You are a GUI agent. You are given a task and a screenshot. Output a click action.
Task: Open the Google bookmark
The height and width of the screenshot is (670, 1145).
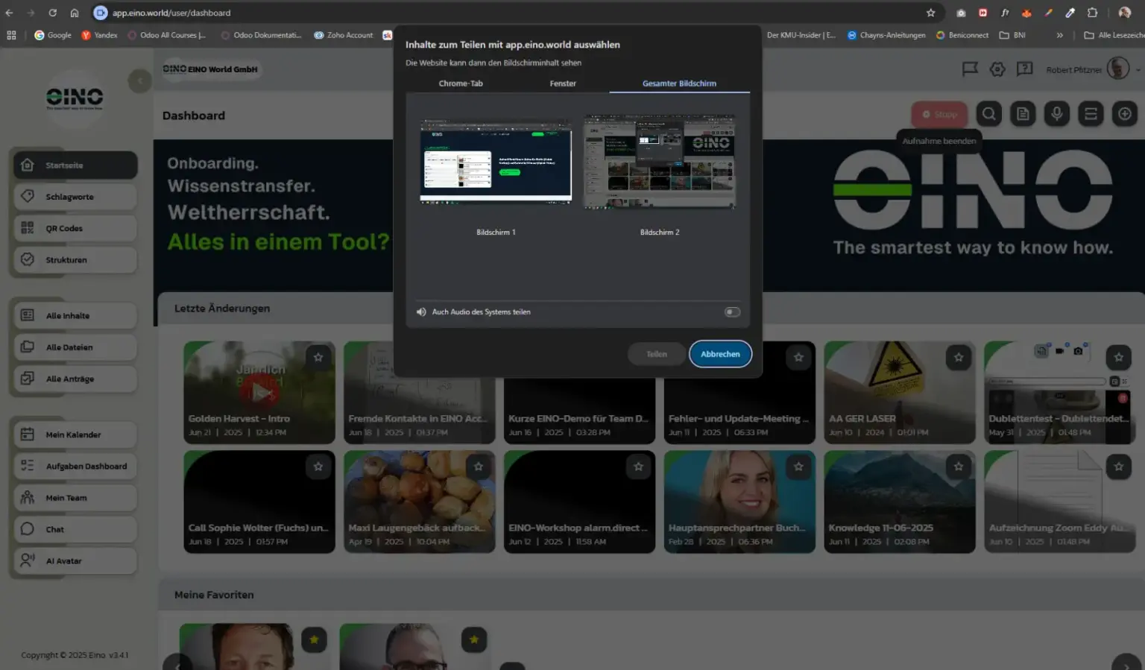(53, 35)
